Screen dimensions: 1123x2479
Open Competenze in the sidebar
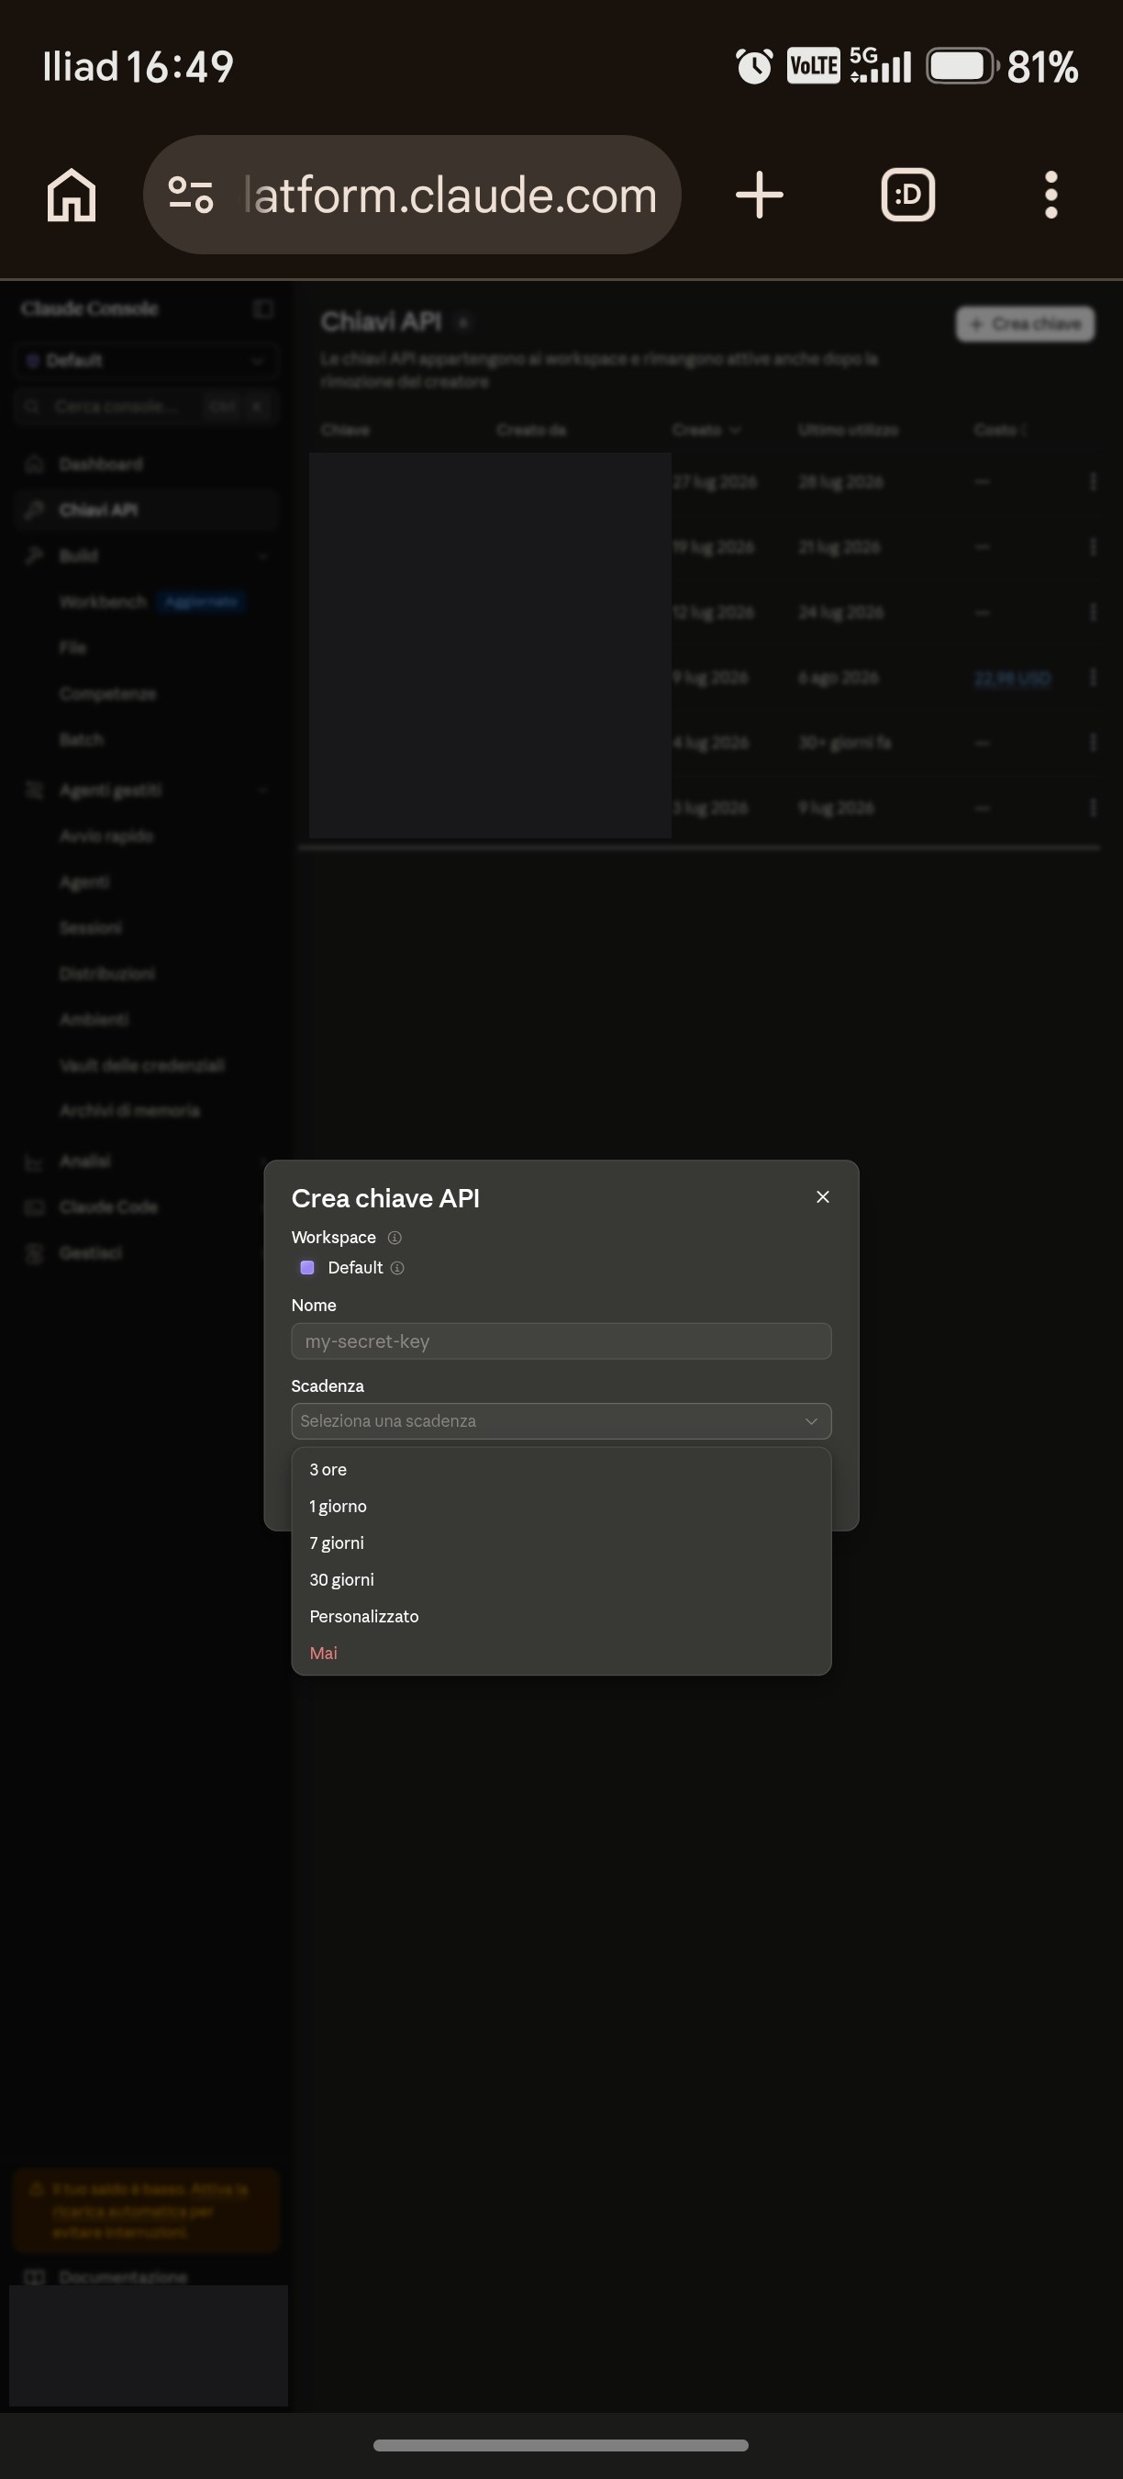click(106, 693)
